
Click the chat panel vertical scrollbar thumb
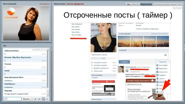pyautogui.click(x=48, y=91)
